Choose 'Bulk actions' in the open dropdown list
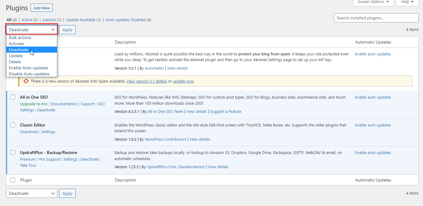The image size is (423, 206). tap(32, 38)
